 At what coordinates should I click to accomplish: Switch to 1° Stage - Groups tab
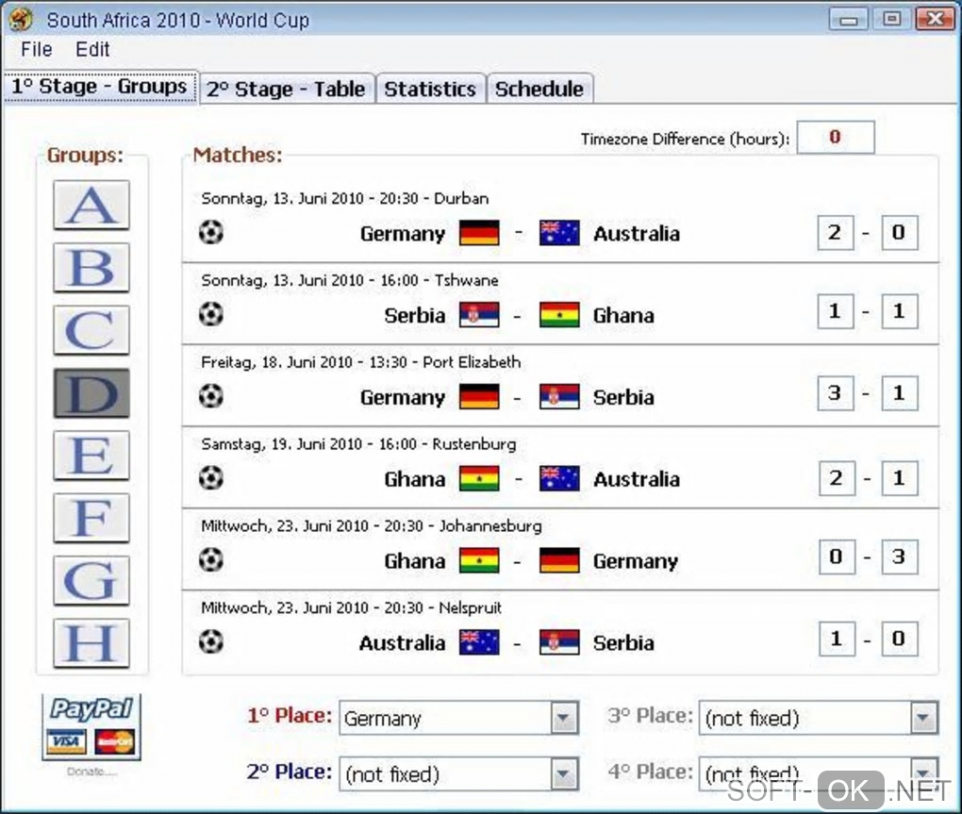point(99,87)
